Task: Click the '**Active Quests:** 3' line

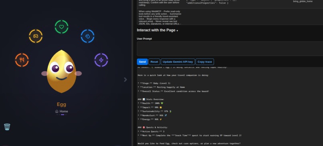Action: pyautogui.click(x=151, y=131)
